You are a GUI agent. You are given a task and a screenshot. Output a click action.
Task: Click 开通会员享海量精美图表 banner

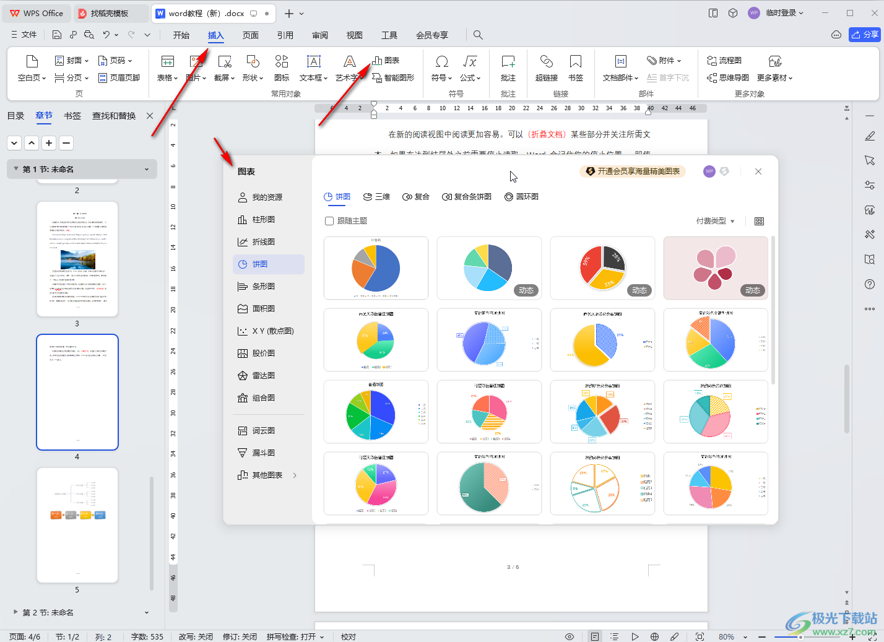click(x=633, y=171)
